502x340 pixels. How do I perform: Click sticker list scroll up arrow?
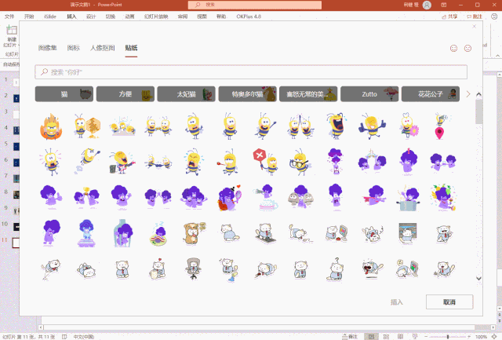tap(478, 94)
